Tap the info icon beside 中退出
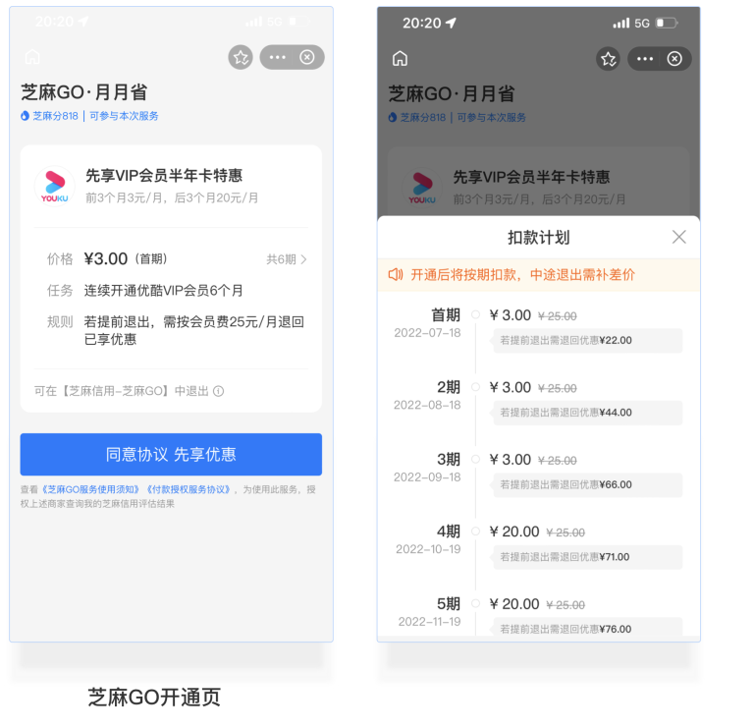754x728 pixels. (218, 391)
